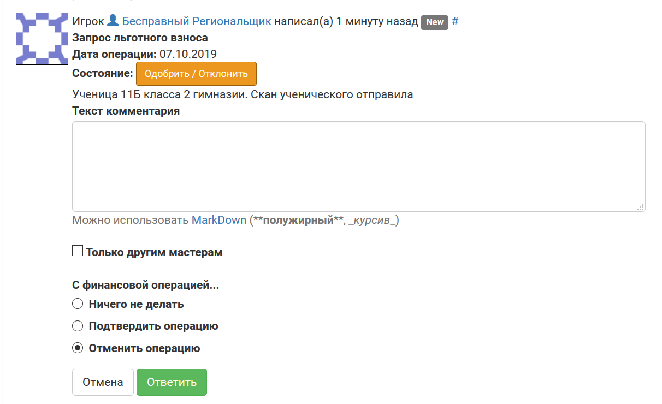Open the # permalink of this comment
The image size is (662, 404).
[455, 22]
